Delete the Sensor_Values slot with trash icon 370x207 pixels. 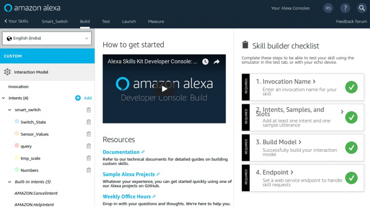[89, 134]
